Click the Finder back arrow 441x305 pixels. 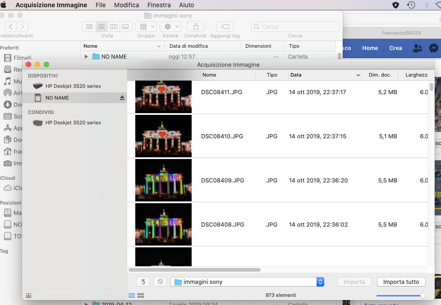point(11,27)
